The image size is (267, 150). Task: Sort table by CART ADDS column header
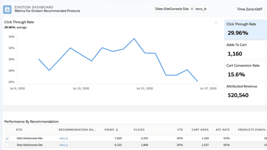tap(200, 130)
